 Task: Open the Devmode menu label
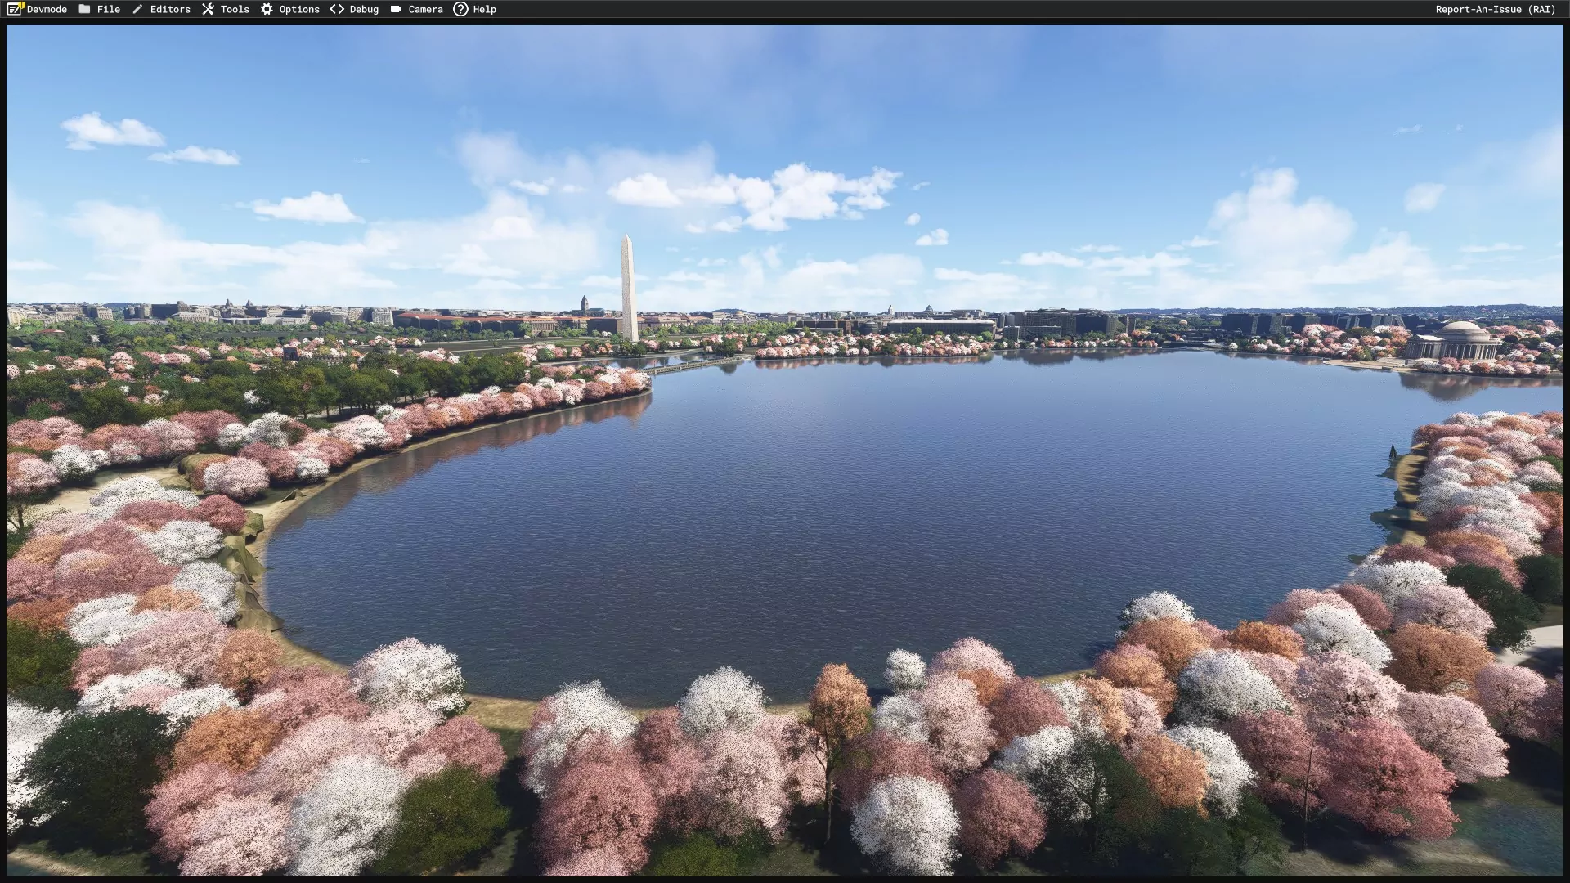tap(47, 9)
